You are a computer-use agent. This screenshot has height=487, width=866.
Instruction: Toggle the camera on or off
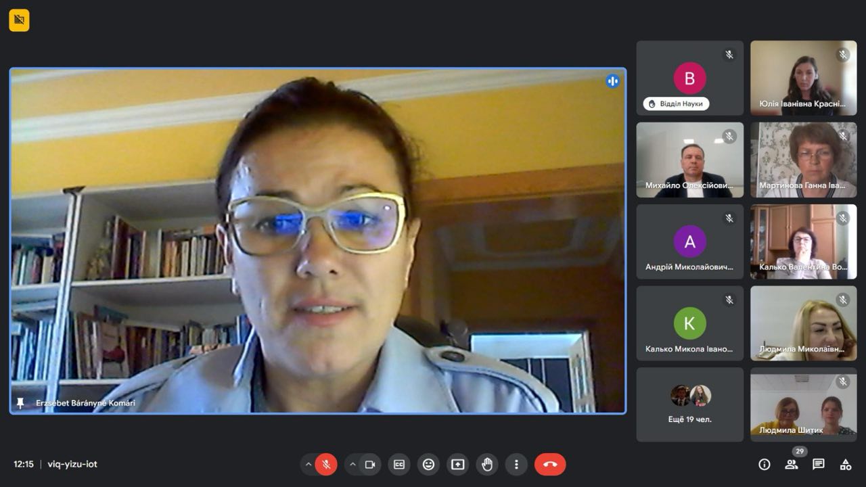point(370,464)
